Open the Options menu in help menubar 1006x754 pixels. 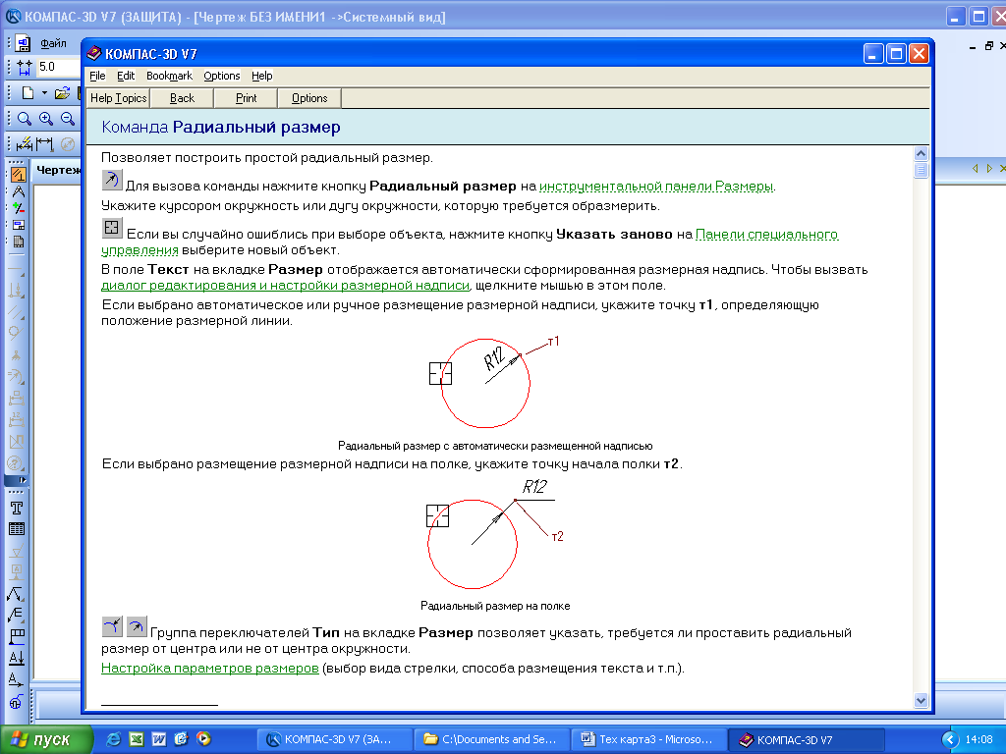[x=222, y=76]
